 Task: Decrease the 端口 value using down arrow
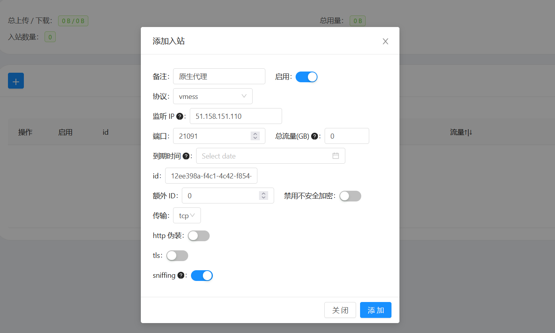point(255,138)
